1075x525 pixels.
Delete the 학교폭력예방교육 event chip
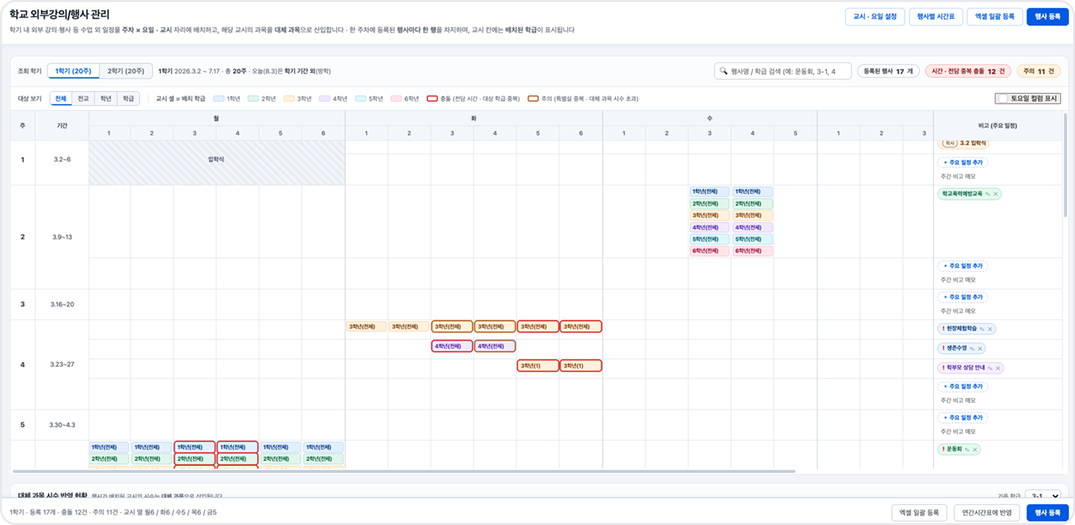coord(995,194)
